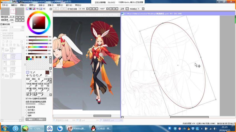Zoom in with navigator plus button

pyautogui.click(x=20, y=17)
